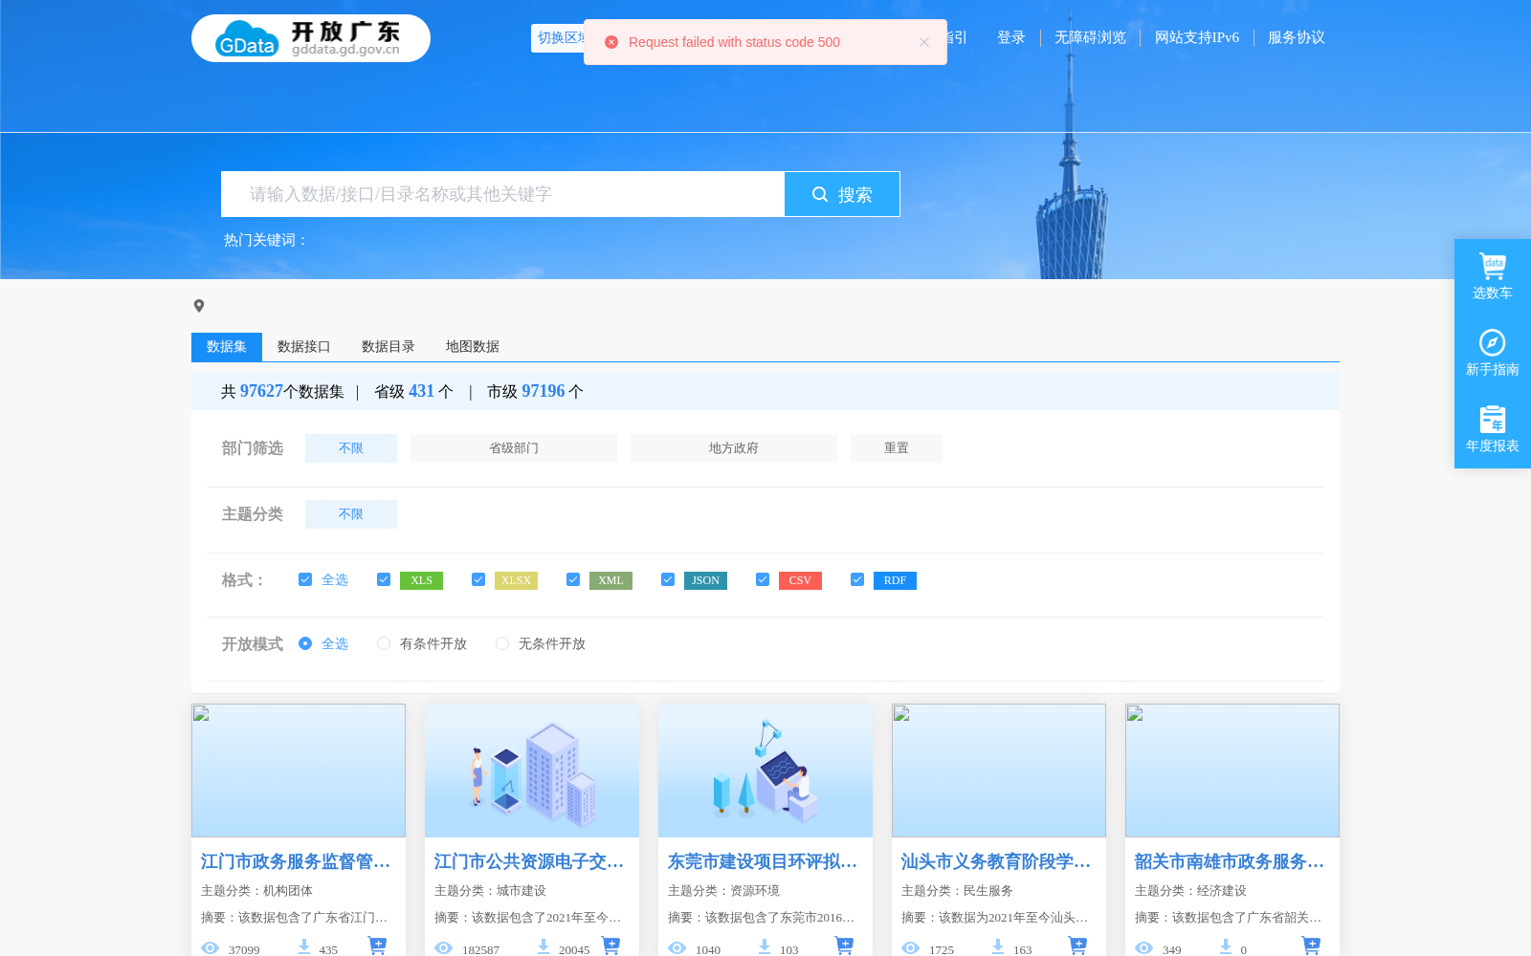This screenshot has height=956, width=1531.
Task: Select 不限 in 主题分类 row
Action: click(x=351, y=514)
